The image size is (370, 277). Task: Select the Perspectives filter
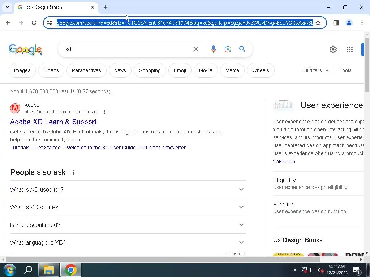click(86, 70)
